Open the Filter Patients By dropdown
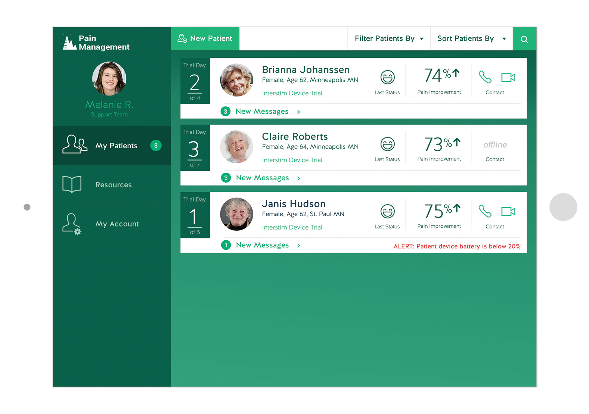This screenshot has height=414, width=589. [x=389, y=38]
